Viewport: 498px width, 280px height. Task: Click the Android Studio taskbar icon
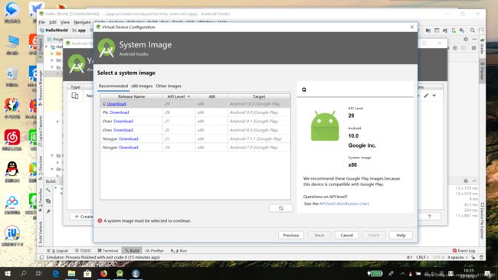coord(120,273)
